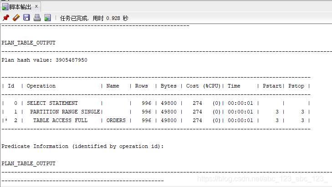This screenshot has width=332, height=187.
Task: Click the second PLAN_TABLE_OUTPUT heading at bottom
Action: click(x=28, y=163)
